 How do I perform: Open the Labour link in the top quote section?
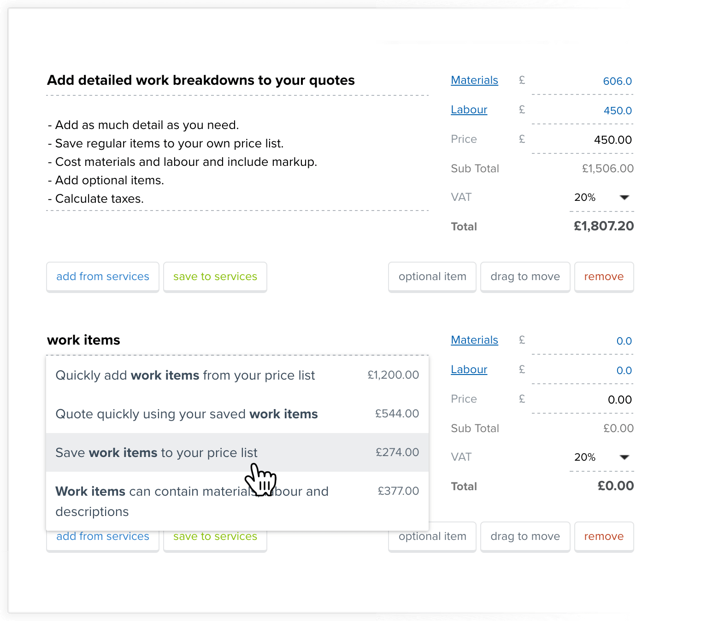click(469, 110)
